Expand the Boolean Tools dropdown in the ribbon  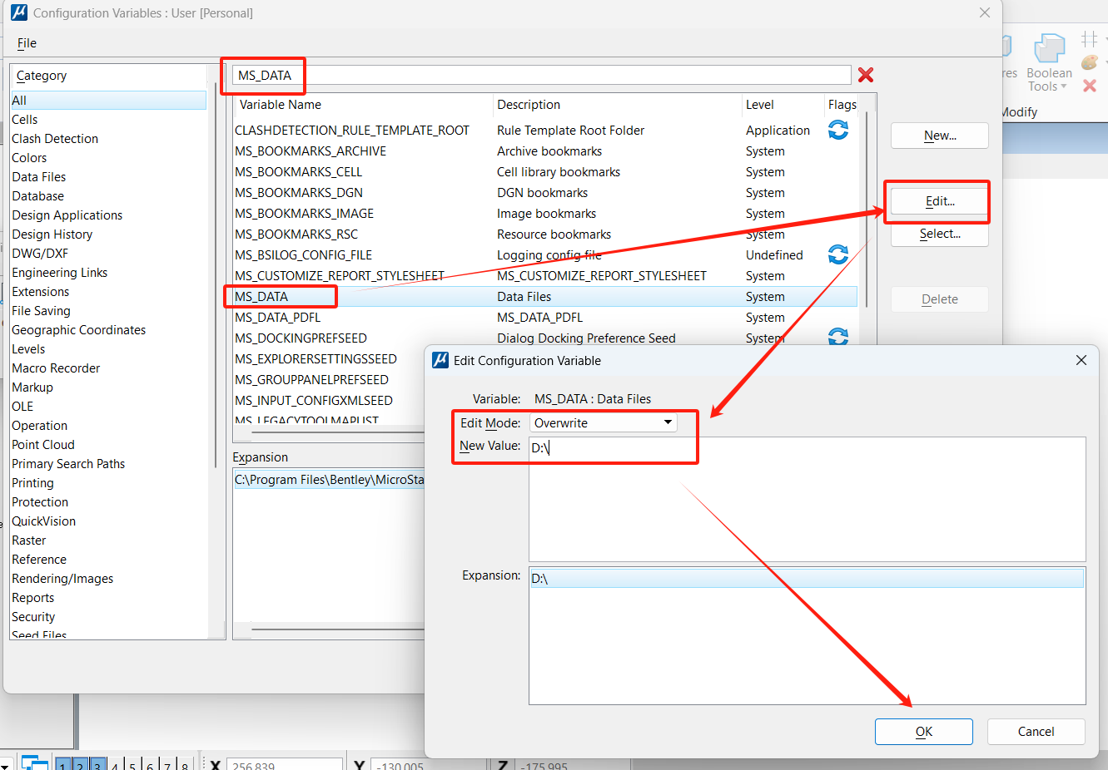1063,86
